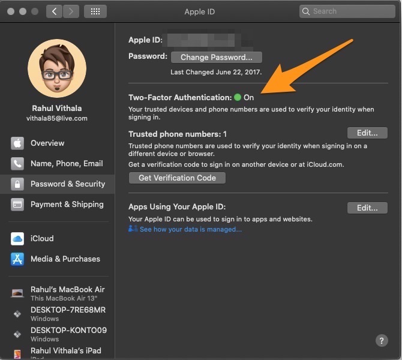Click the iCloud cloud icon
This screenshot has height=360, width=402.
17,239
